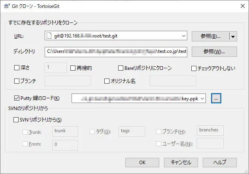Screen dimensions: 249x174
Task: Click the TortoiseGit turtle title bar icon
Action: click(6, 6)
